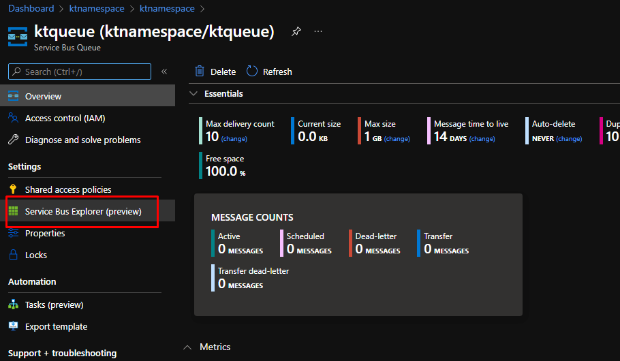The width and height of the screenshot is (620, 361).
Task: Collapse the Essentials section
Action: pos(194,93)
